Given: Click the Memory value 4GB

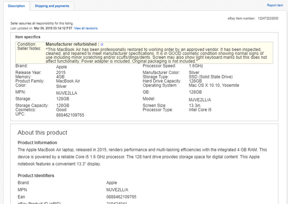Looking at the screenshot, I should (60, 77).
